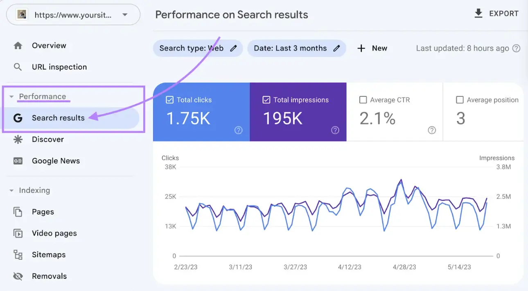Screen dimensions: 528x291
Task: Enable the Average CTR checkbox
Action: click(363, 99)
